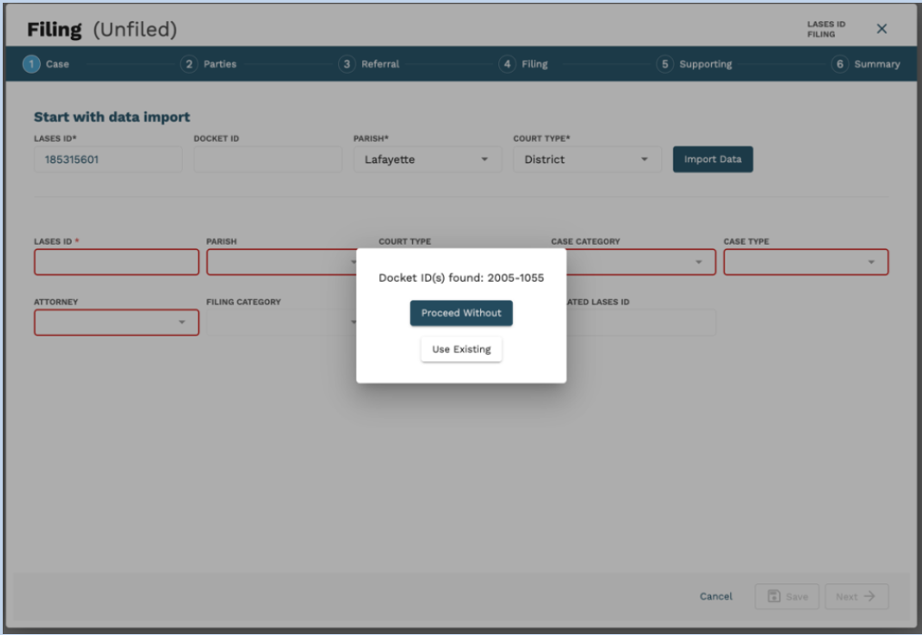
Task: Open the Parish Lafayette dropdown
Action: coord(484,160)
